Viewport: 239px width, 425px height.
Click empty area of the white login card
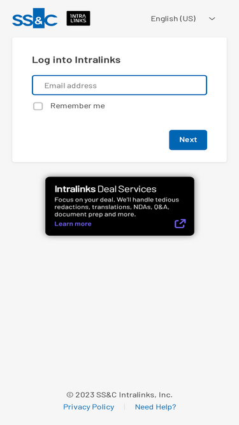click(x=95, y=138)
